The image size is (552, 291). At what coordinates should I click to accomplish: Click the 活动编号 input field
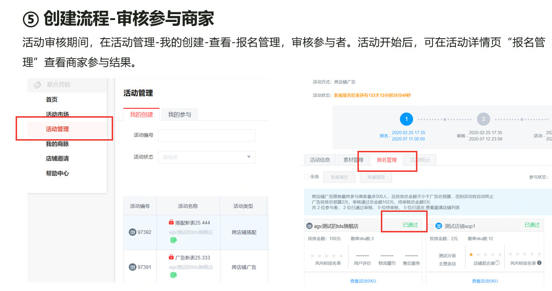(x=207, y=135)
